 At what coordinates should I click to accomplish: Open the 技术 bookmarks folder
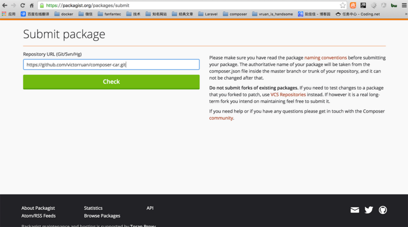134,14
